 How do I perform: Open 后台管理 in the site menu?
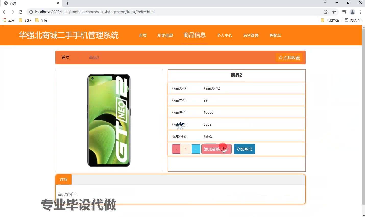[x=251, y=35]
